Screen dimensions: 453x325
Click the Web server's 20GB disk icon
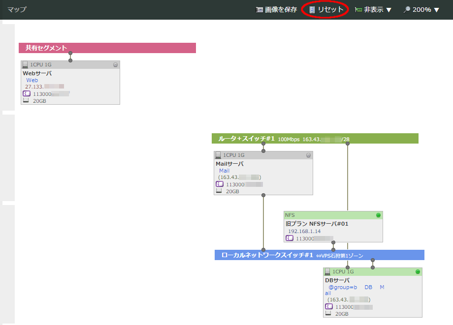point(26,100)
